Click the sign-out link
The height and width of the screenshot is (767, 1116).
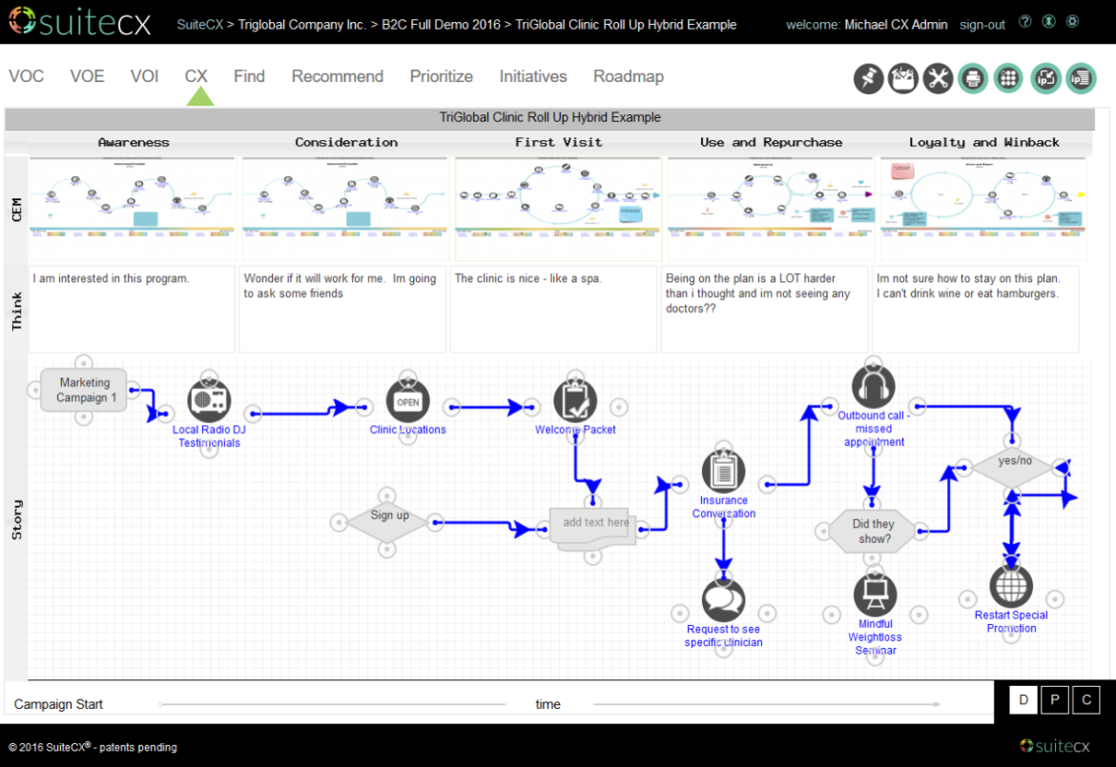click(982, 25)
